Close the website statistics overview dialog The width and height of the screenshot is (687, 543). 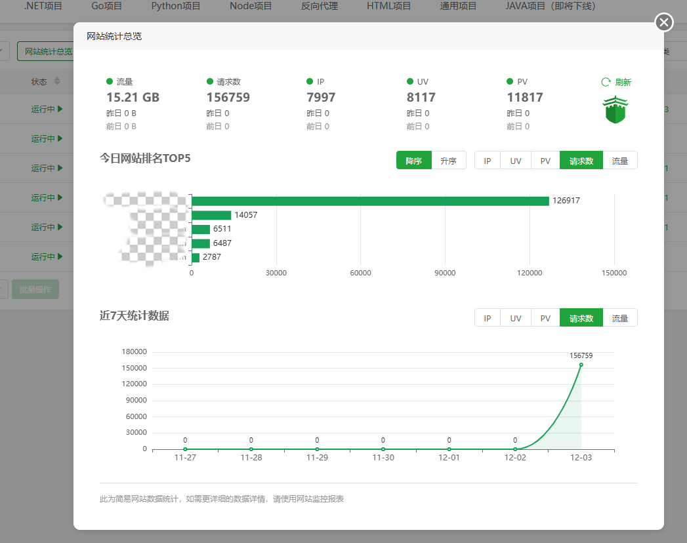pyautogui.click(x=664, y=23)
